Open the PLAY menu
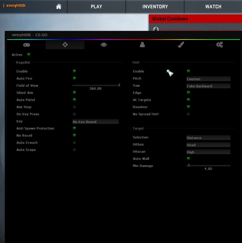 (96, 7)
